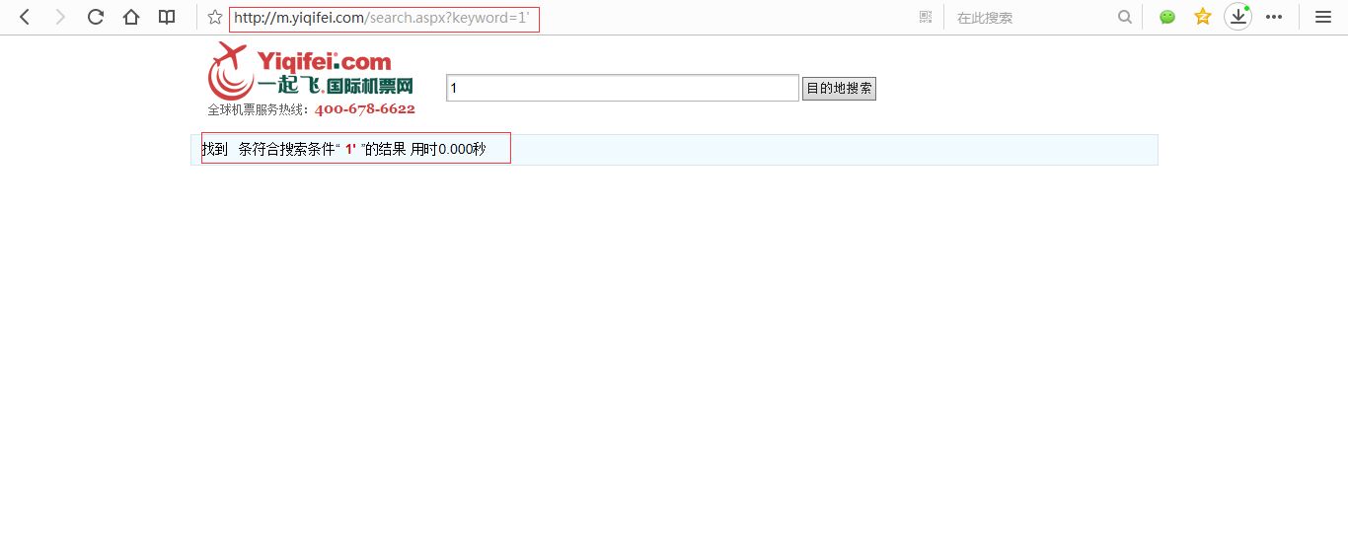Click the hotline number 400-678-6622
The image size is (1348, 556).
tap(365, 109)
